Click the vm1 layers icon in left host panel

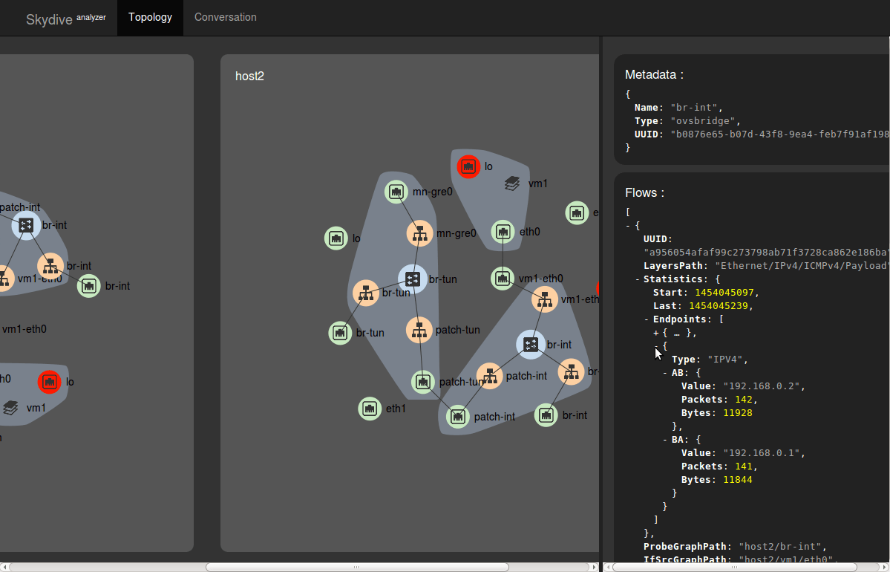(11, 408)
